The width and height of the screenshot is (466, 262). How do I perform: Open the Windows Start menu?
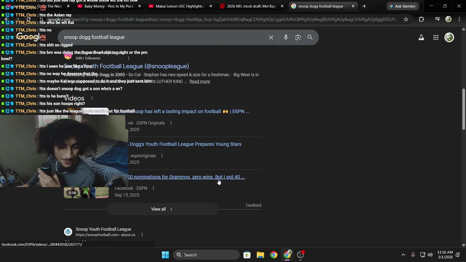[x=165, y=255]
